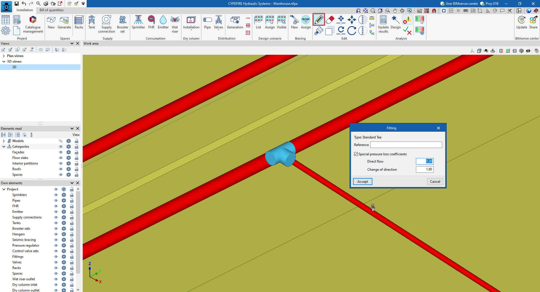Click the Direct flow value field

(425, 161)
